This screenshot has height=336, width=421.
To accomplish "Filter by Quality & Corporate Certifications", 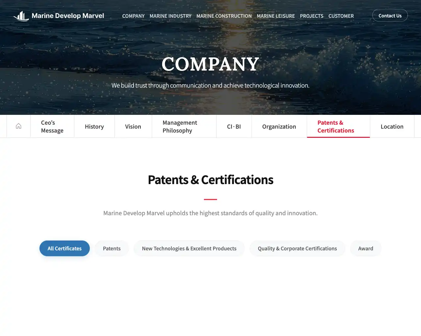I will pos(297,248).
